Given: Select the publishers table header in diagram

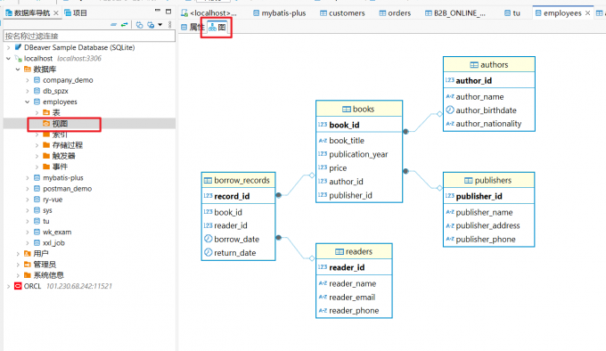Looking at the screenshot, I should 488,180.
